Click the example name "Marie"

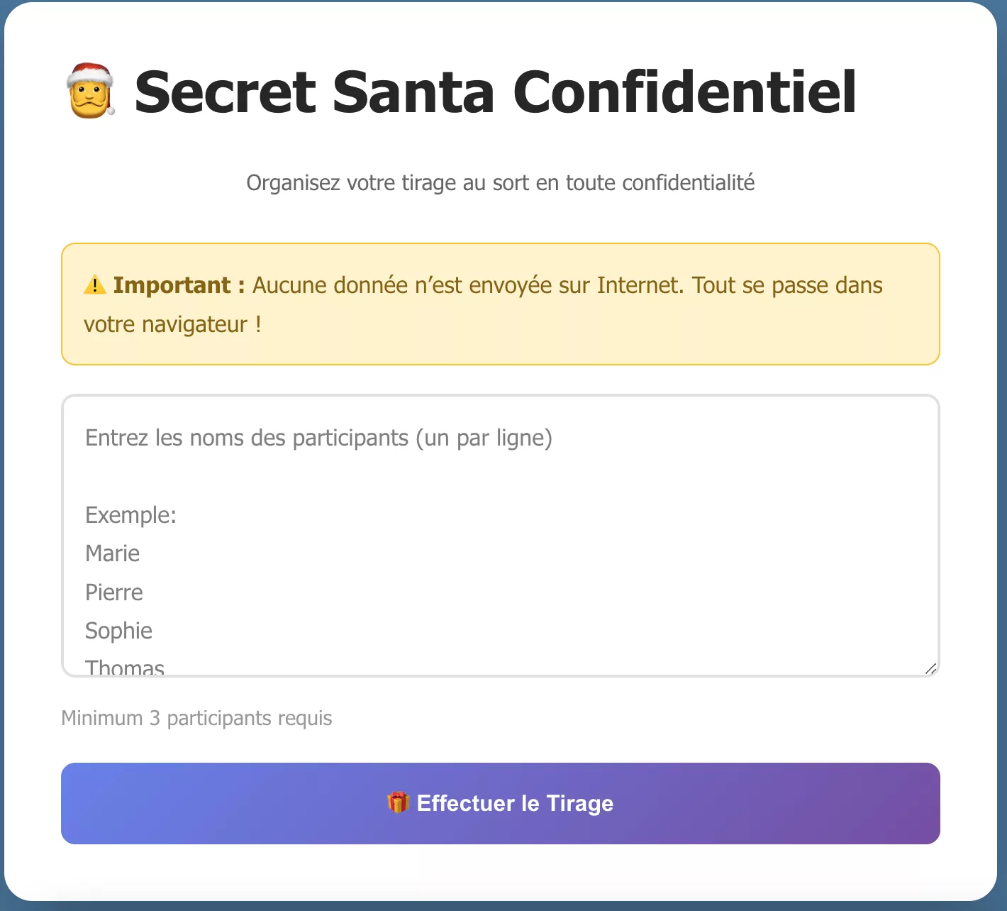112,553
